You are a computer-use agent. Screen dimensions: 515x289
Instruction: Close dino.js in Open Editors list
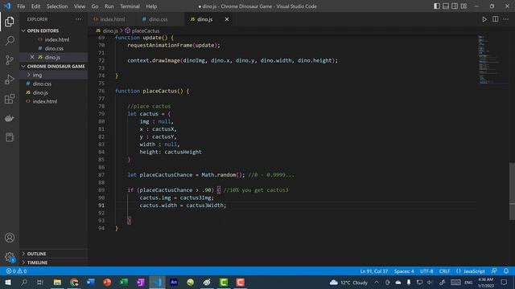[32, 57]
